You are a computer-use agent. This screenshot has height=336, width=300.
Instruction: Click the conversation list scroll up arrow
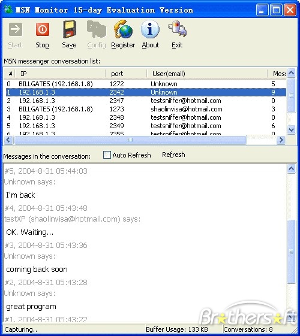291,73
